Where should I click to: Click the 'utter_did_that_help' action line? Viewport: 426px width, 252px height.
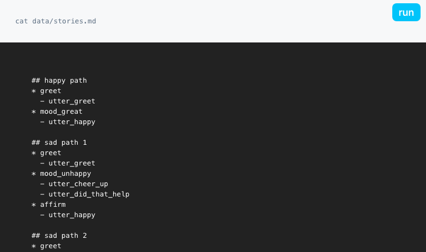click(89, 194)
